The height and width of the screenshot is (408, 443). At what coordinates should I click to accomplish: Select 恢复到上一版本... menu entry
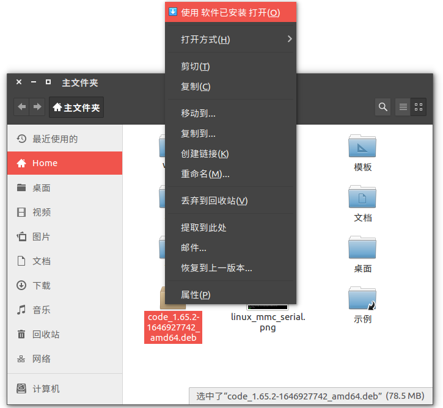pos(230,268)
